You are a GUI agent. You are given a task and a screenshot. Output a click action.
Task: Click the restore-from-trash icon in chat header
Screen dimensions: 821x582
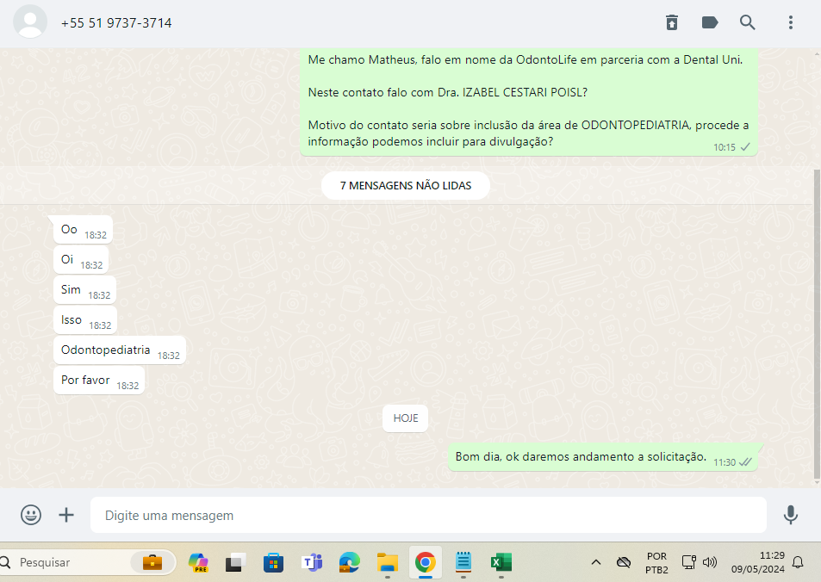coord(672,22)
